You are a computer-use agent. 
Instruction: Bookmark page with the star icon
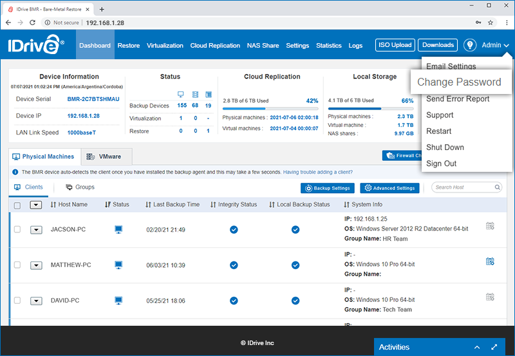[x=491, y=23]
